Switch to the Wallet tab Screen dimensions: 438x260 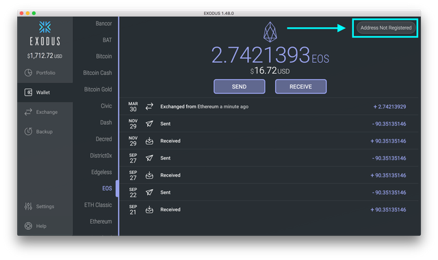point(45,92)
